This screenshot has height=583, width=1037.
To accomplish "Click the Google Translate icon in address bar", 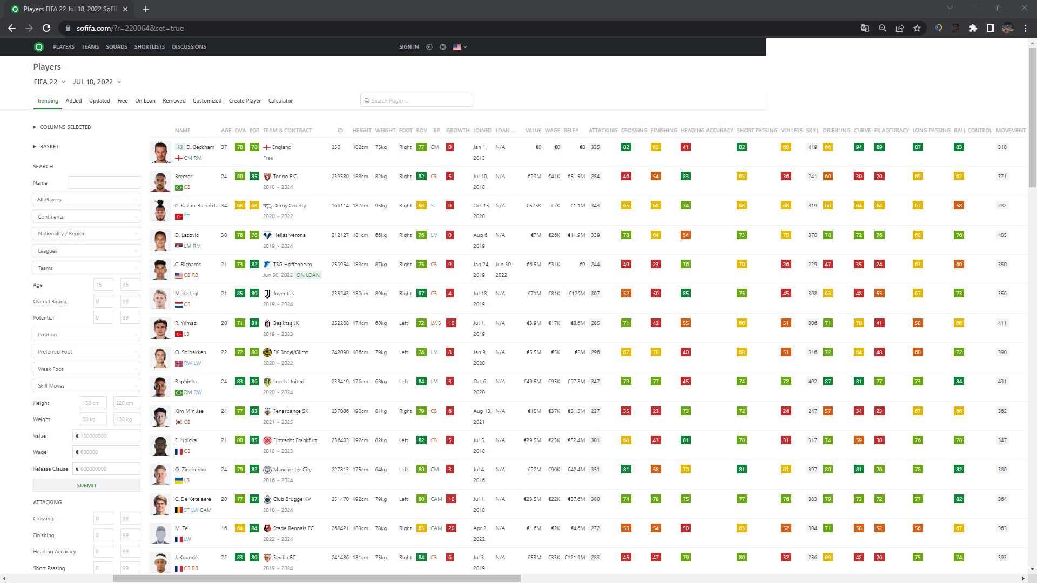I will pos(865,28).
